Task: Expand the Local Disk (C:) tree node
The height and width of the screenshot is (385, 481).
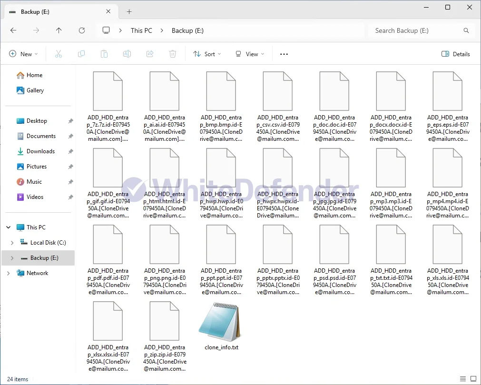Action: pos(12,243)
